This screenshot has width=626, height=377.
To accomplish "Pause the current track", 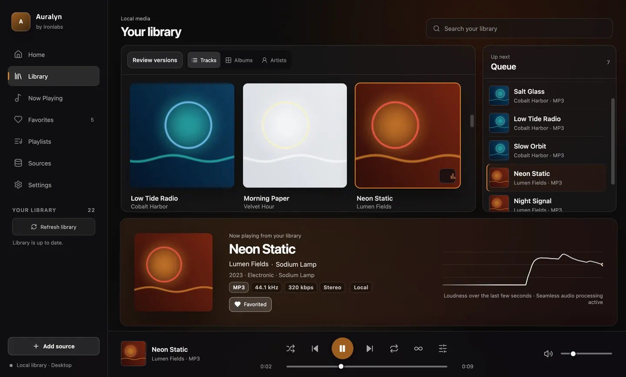I will (342, 348).
